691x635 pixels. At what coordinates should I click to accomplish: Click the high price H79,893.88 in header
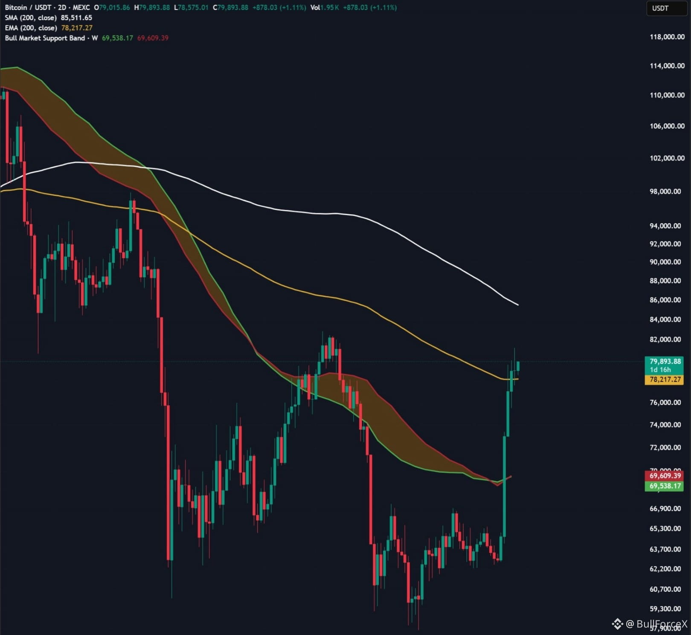(x=152, y=8)
